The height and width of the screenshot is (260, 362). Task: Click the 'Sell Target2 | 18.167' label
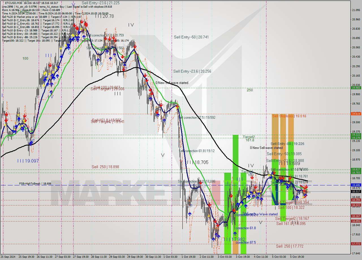(292, 219)
